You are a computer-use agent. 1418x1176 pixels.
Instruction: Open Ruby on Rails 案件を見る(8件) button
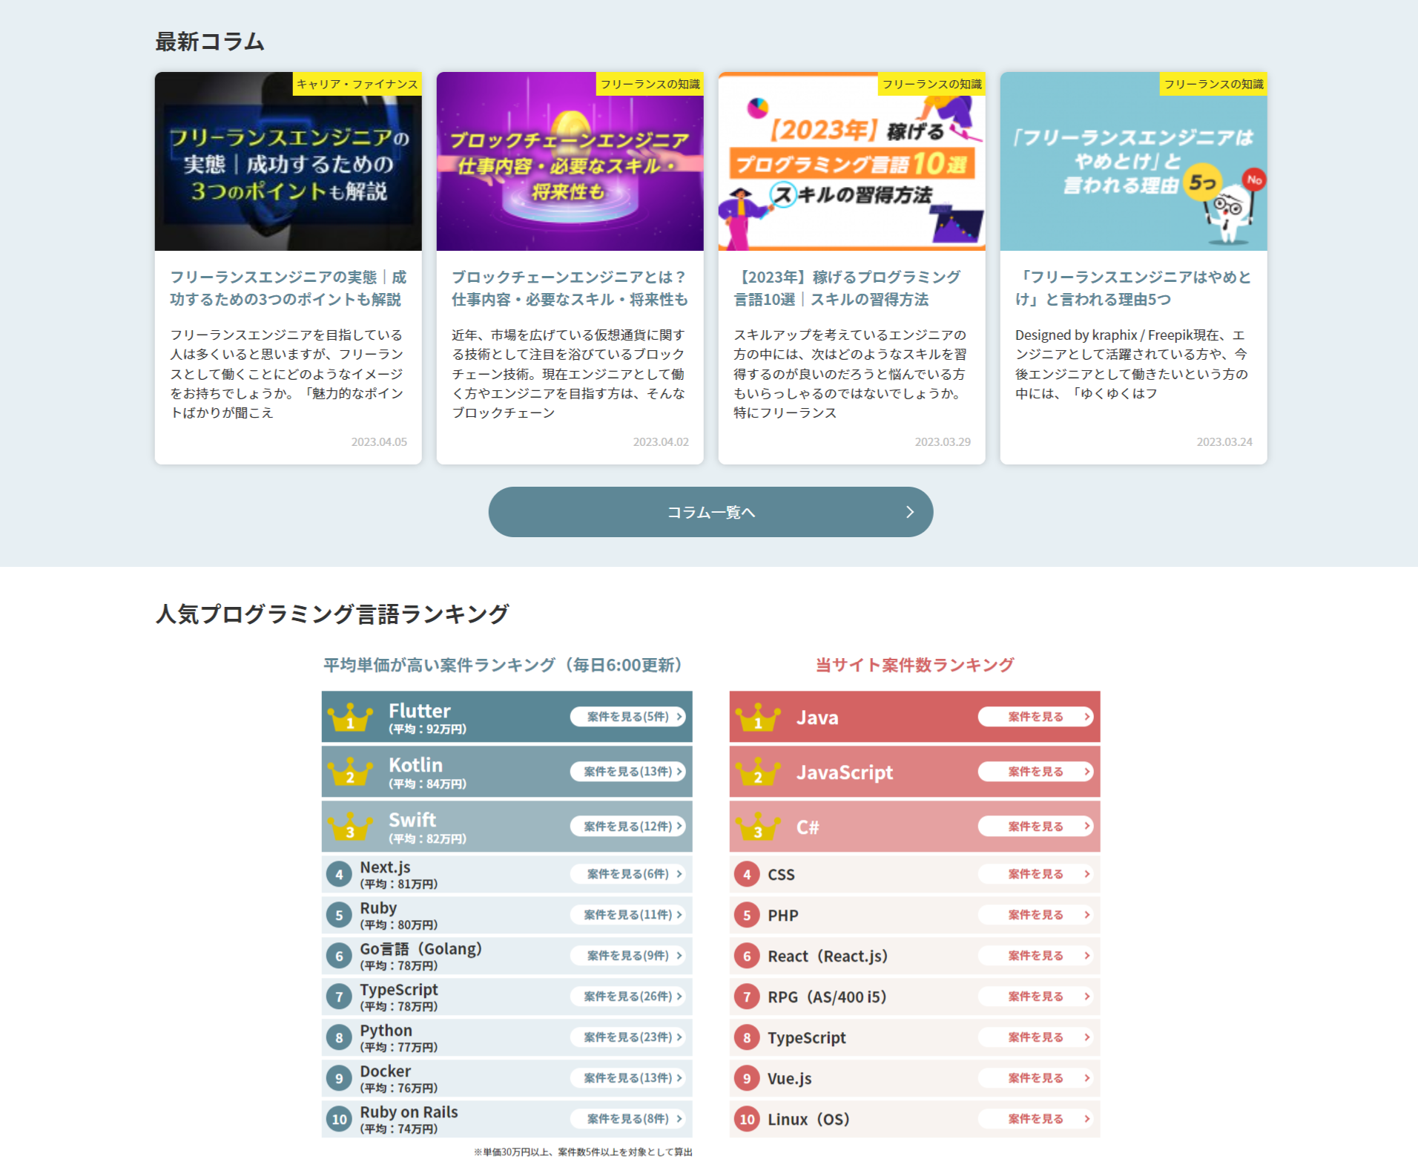[627, 1119]
